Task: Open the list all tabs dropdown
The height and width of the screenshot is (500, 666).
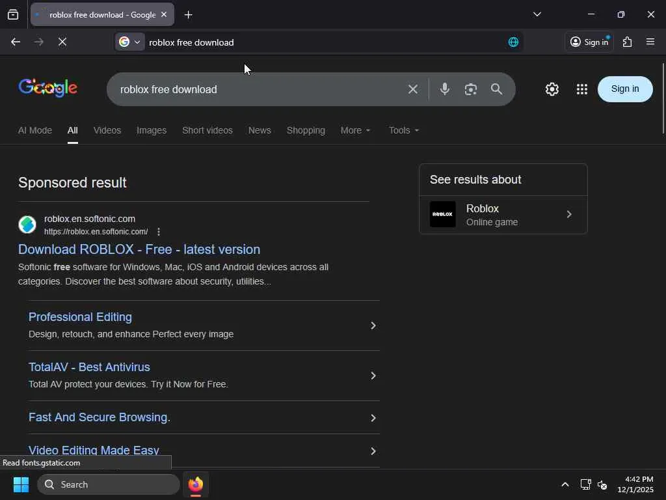Action: [537, 14]
